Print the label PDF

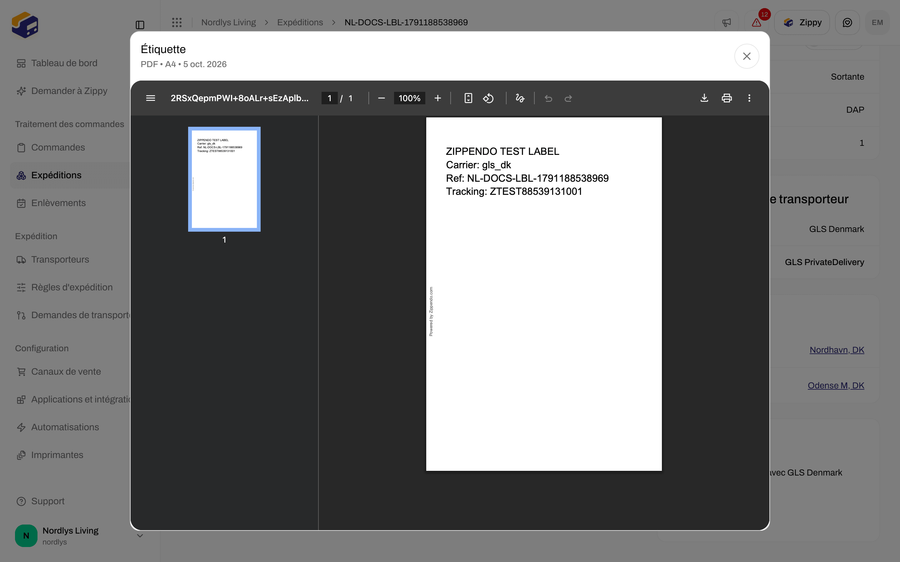pos(727,98)
